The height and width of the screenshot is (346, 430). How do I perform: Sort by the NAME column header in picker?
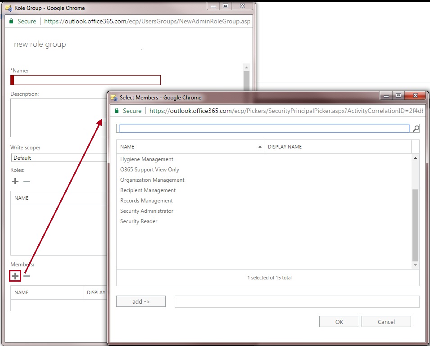point(190,147)
